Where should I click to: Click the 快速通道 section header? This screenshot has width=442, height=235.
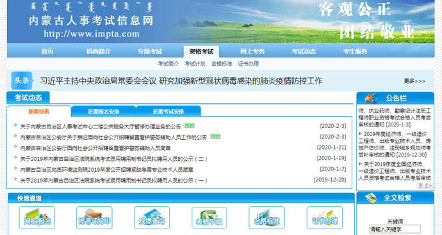[29, 198]
